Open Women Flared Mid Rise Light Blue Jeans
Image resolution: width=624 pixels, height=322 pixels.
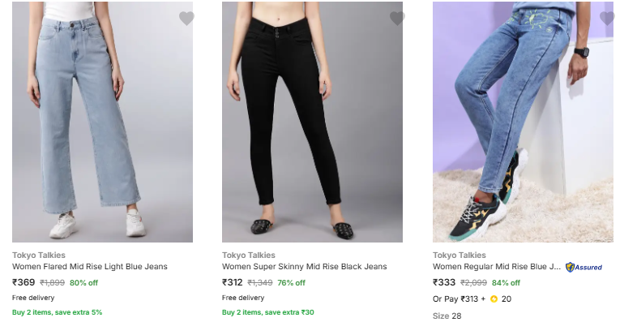pyautogui.click(x=89, y=267)
